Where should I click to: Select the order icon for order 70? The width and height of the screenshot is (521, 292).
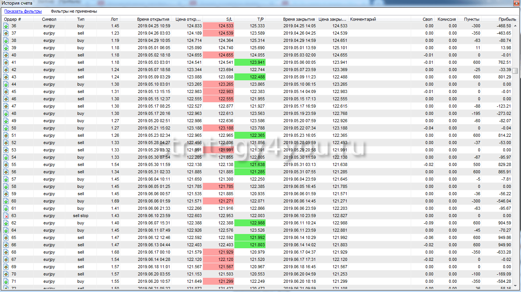coord(6,274)
